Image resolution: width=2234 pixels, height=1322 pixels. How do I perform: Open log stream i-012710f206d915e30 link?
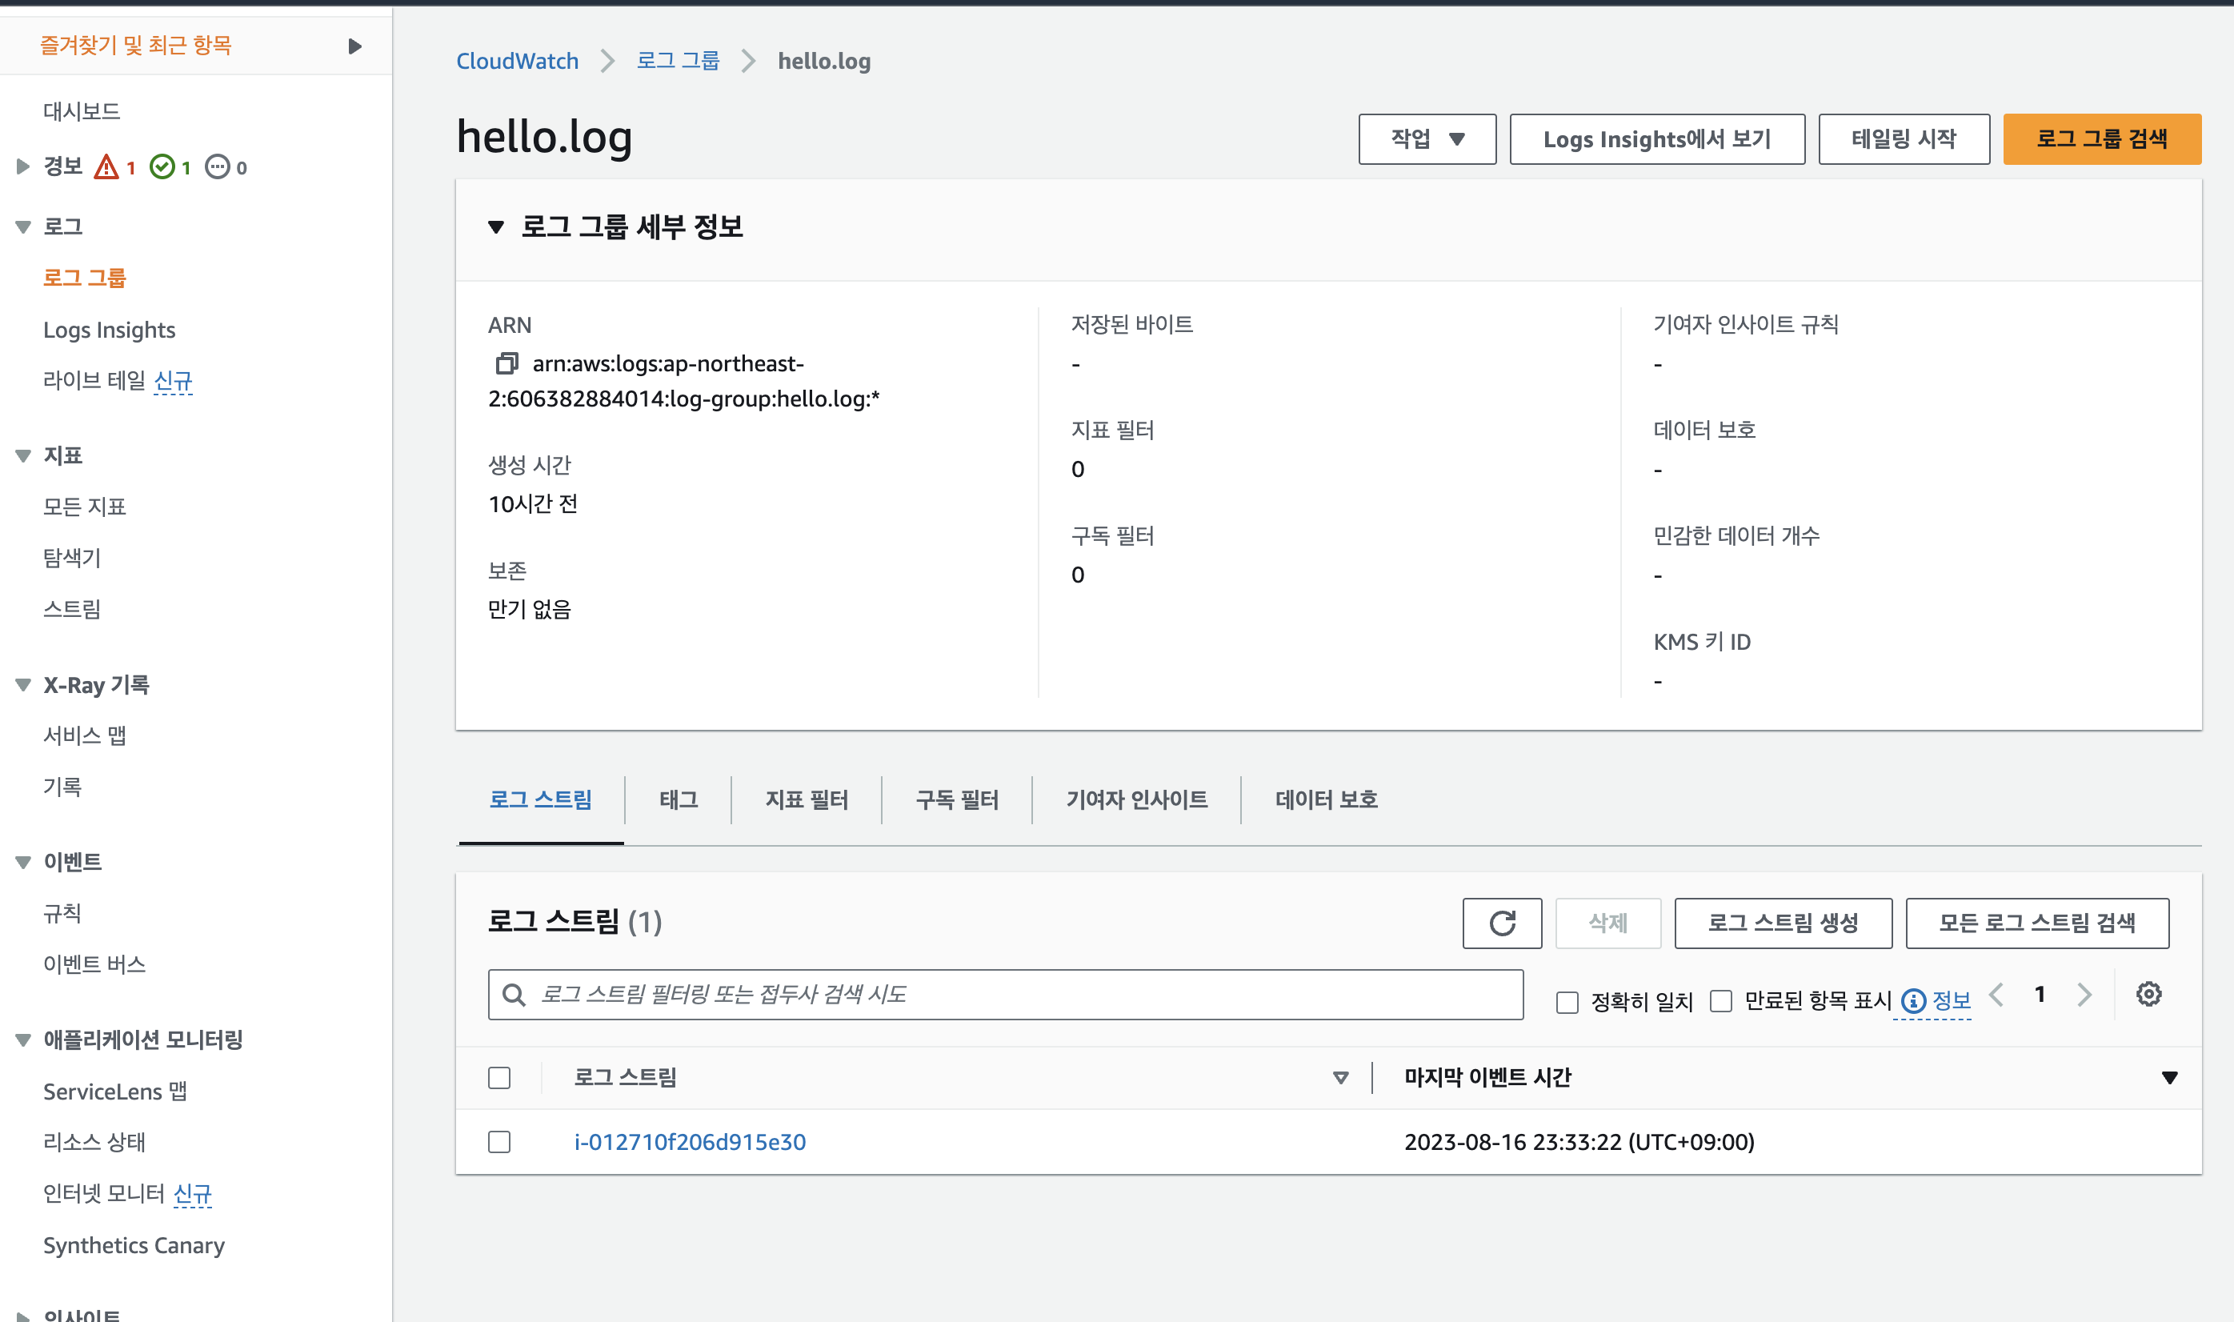[x=691, y=1142]
